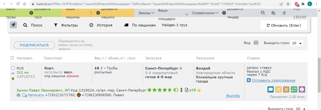Check the RUS cargo row checkbox

click(13, 68)
